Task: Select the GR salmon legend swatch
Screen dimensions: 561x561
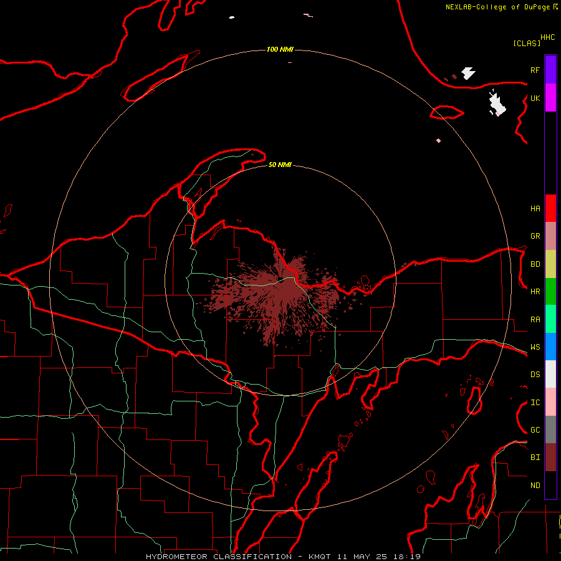Action: click(550, 236)
